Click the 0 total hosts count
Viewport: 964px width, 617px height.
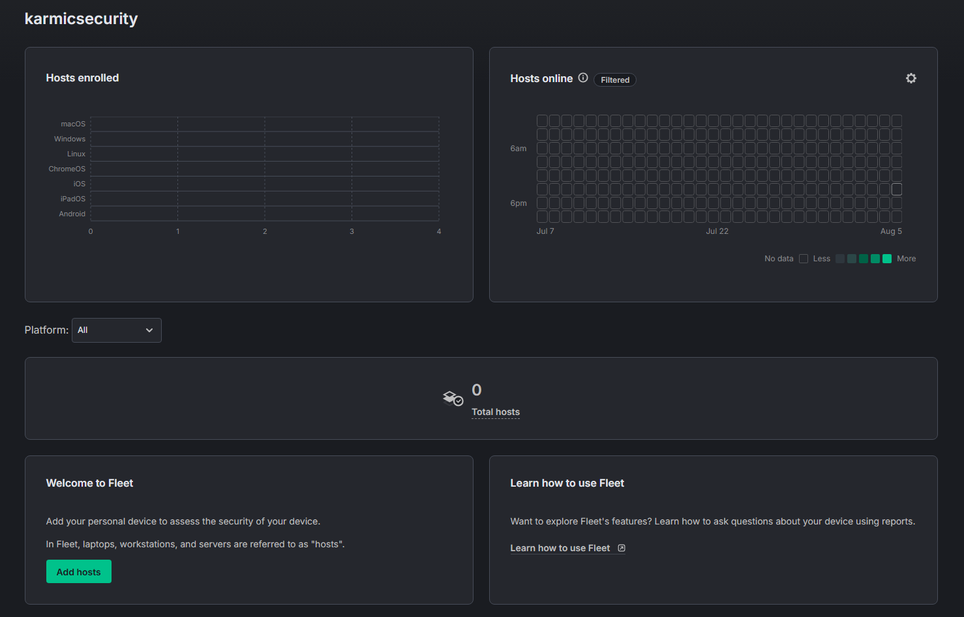[477, 390]
